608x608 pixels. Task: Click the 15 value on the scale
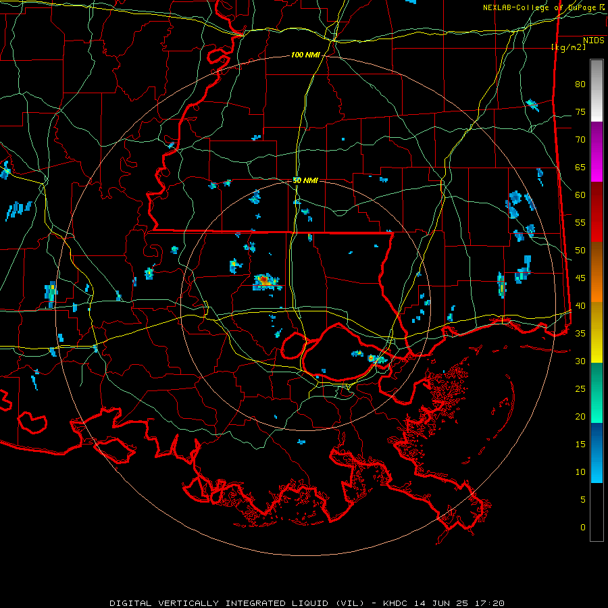(580, 445)
